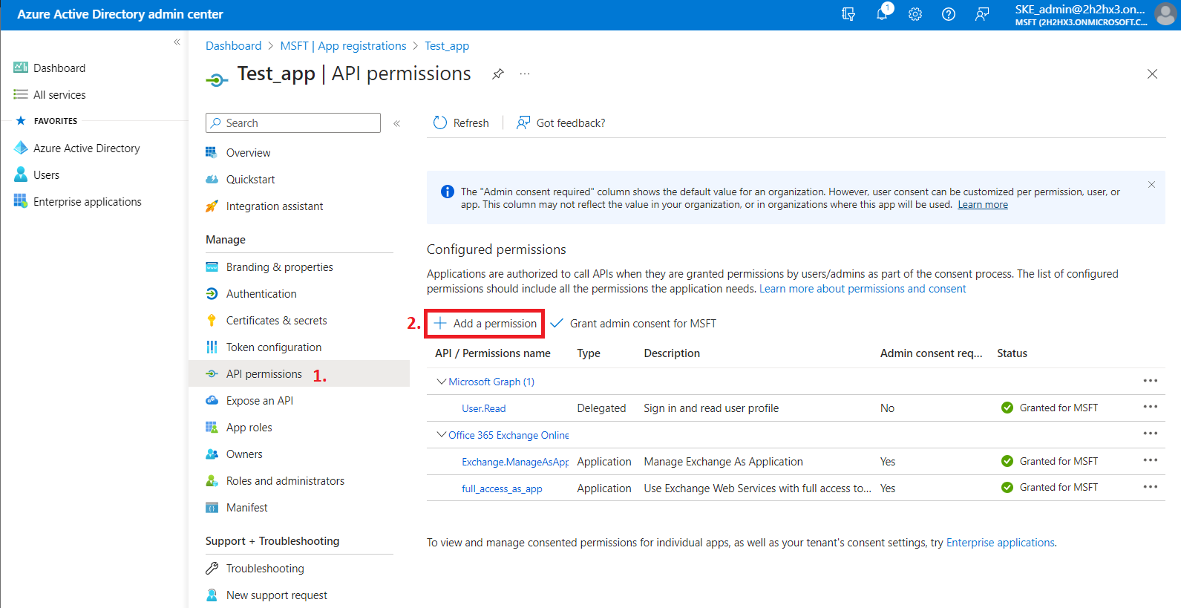Open the User.Read permission link
Image resolution: width=1181 pixels, height=608 pixels.
[483, 408]
